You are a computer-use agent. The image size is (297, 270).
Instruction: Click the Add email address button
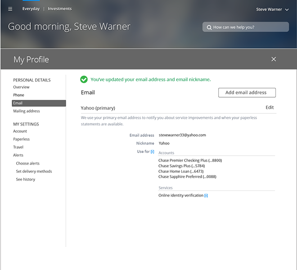coord(247,92)
